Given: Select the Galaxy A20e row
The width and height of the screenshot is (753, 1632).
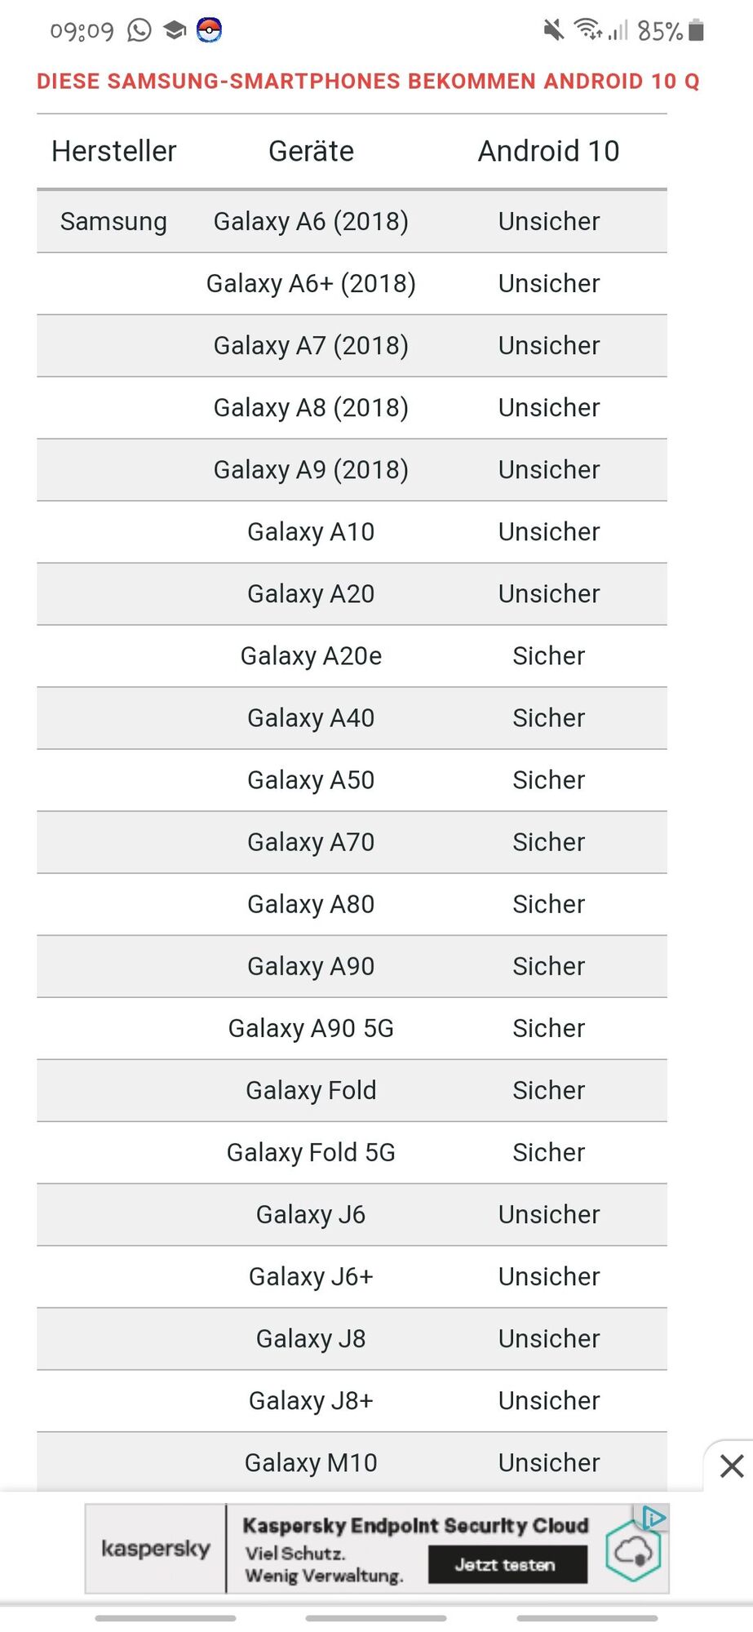Looking at the screenshot, I should 352,656.
